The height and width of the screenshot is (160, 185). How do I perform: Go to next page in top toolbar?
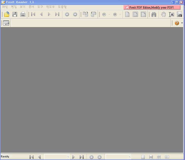click(49, 14)
